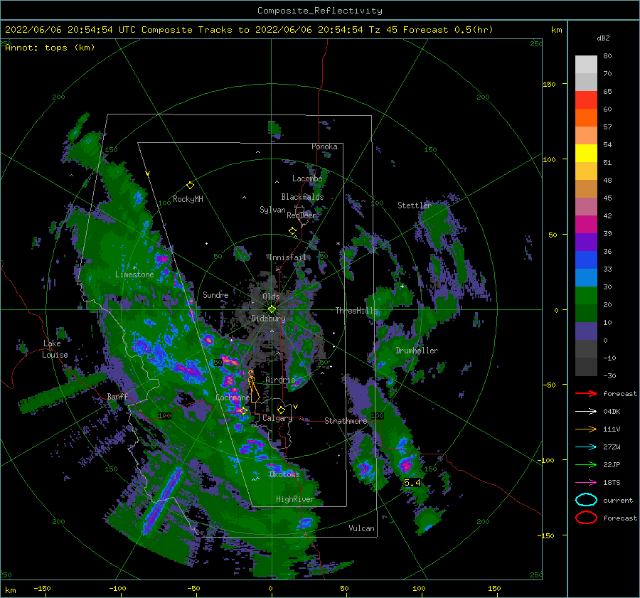Image resolution: width=640 pixels, height=598 pixels.
Task: Select the light gray 70-80 dBZ swatch
Action: [x=586, y=65]
